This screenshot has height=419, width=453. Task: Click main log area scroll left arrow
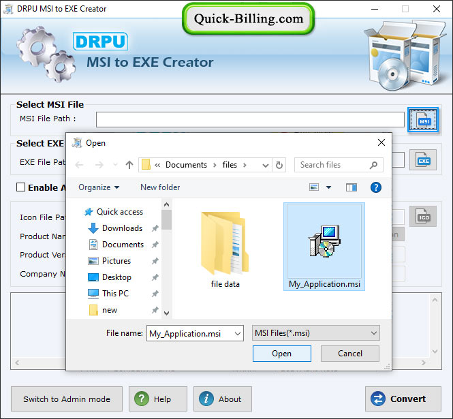pyautogui.click(x=17, y=362)
